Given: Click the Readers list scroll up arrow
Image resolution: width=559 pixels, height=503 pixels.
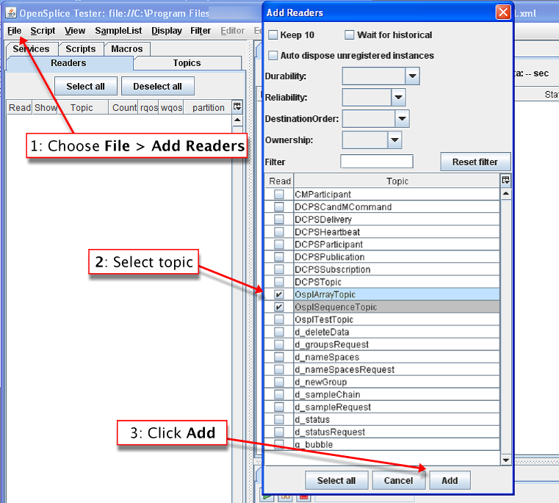Looking at the screenshot, I should click(237, 120).
